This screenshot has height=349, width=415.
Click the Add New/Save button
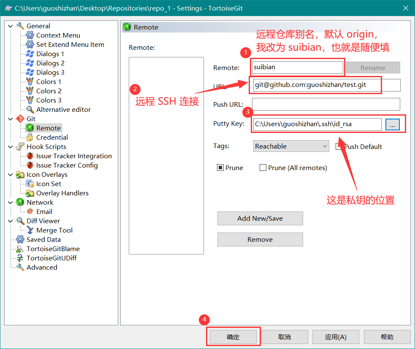(260, 219)
